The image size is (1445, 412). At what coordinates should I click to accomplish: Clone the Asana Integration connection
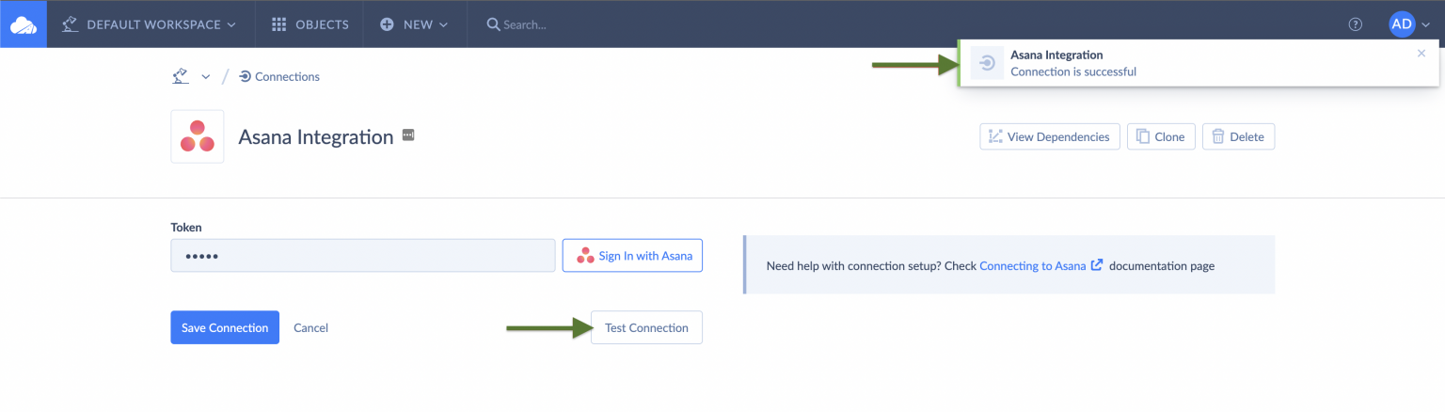tap(1161, 136)
